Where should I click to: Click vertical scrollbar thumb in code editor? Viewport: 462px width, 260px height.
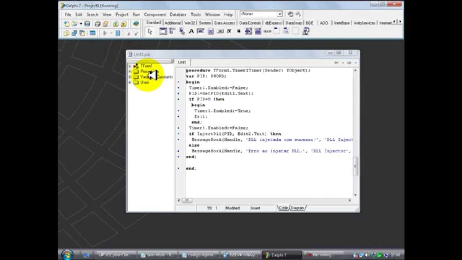click(355, 166)
